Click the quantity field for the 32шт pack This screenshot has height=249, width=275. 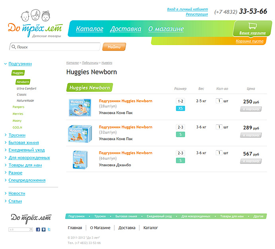219,127
